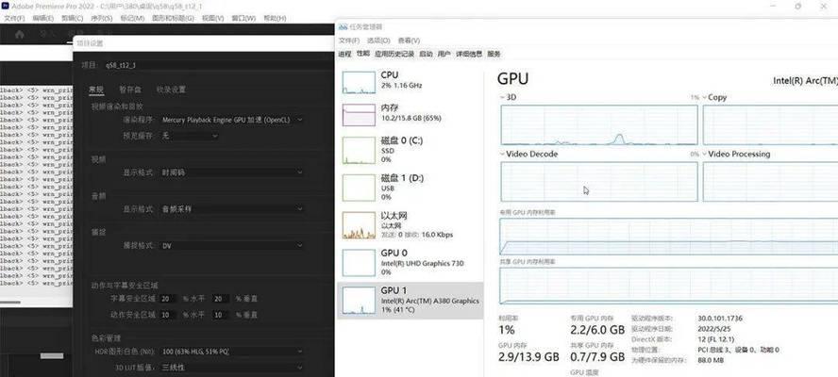Open 捕捉格式 DV dropdown
This screenshot has width=838, height=377.
232,246
